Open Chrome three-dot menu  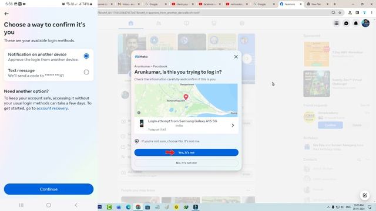click(x=372, y=13)
